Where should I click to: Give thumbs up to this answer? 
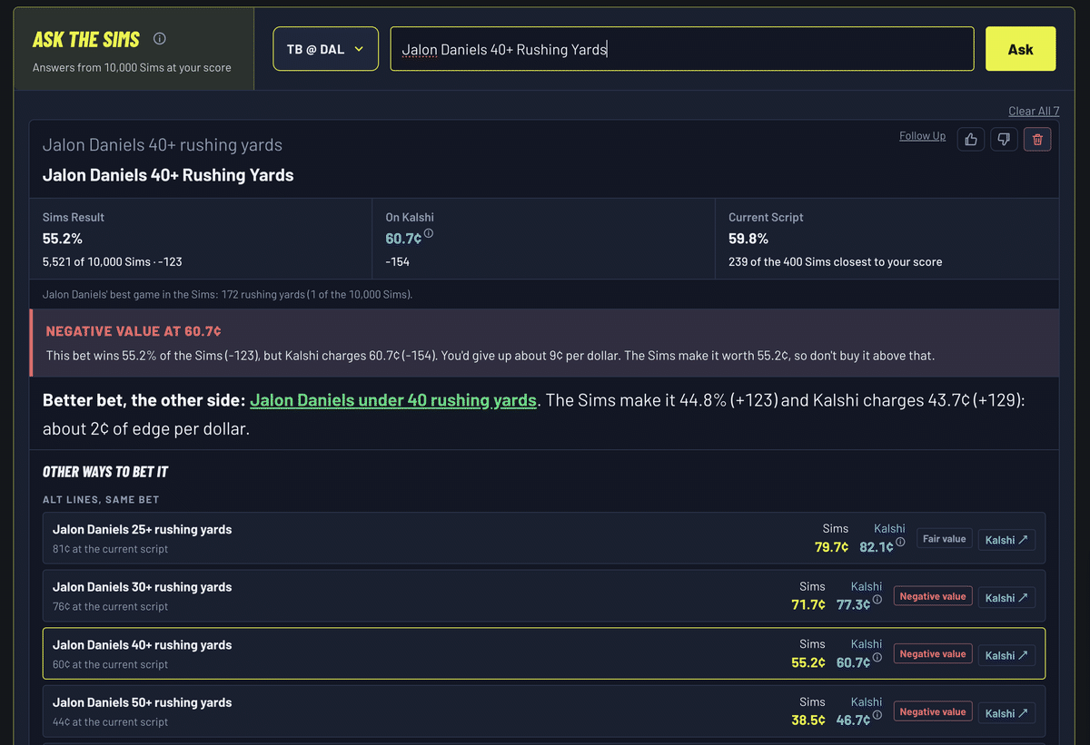tap(972, 140)
